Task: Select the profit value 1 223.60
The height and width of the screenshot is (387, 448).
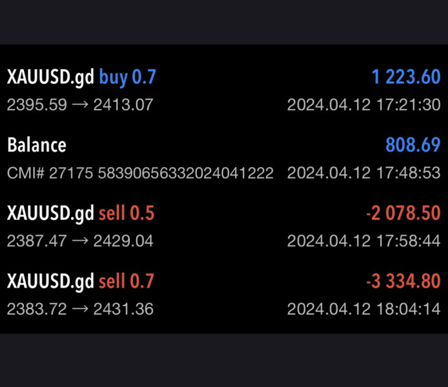Action: (x=405, y=77)
